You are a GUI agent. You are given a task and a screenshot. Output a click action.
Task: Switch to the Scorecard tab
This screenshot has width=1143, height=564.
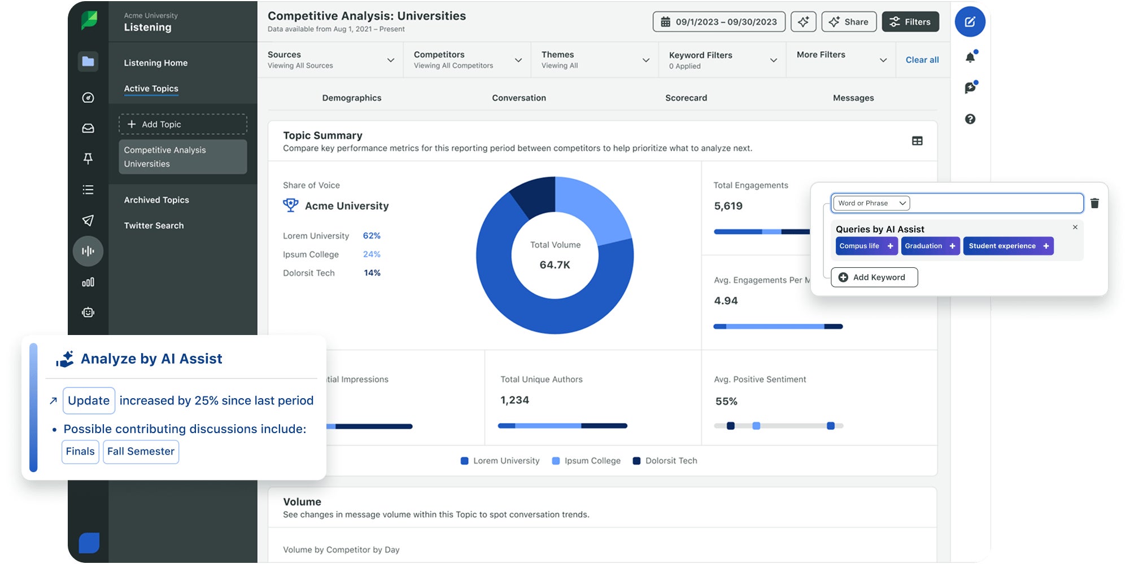point(686,98)
